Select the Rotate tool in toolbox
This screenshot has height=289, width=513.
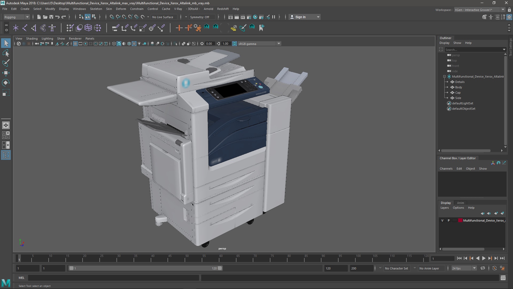pos(6,83)
